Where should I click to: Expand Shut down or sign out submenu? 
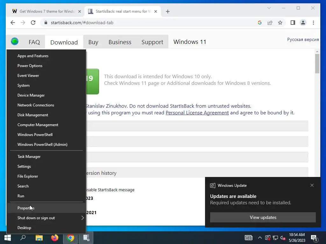(x=46, y=218)
